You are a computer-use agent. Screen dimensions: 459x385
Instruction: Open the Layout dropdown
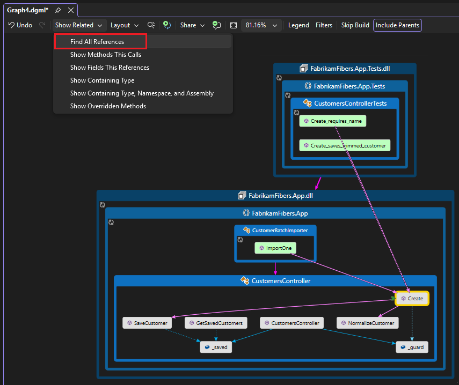(124, 25)
